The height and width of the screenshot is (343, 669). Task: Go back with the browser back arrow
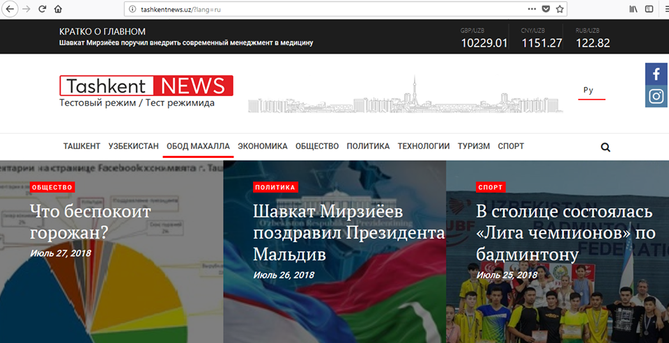9,9
